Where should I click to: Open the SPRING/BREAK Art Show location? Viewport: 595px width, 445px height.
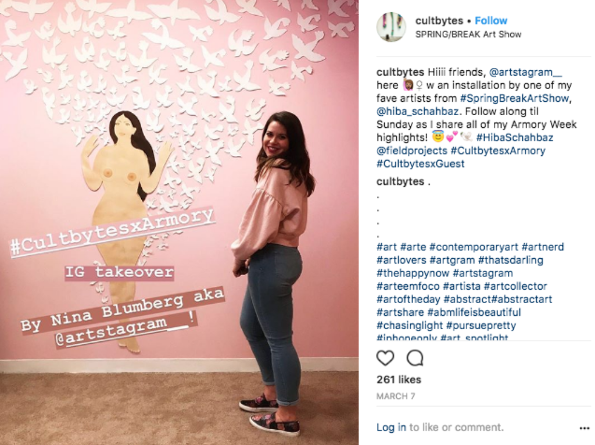468,34
